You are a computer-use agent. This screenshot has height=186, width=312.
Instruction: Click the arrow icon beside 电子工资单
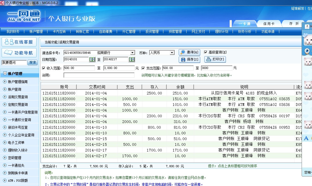5,143
